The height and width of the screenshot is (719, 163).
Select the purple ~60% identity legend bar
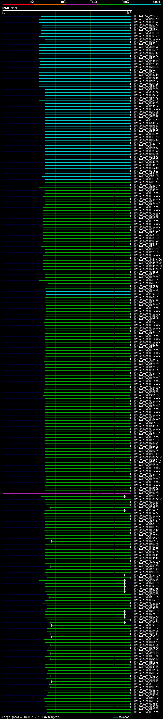coord(81,5)
